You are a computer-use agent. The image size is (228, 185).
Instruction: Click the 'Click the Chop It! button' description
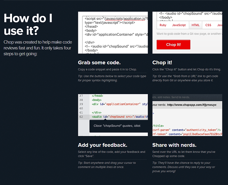pyautogui.click(x=187, y=69)
